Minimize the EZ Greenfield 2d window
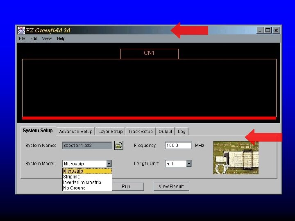Image resolution: width=295 pixels, height=221 pixels. pyautogui.click(x=260, y=30)
